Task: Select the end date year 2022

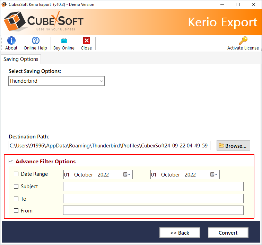Action: pos(190,175)
